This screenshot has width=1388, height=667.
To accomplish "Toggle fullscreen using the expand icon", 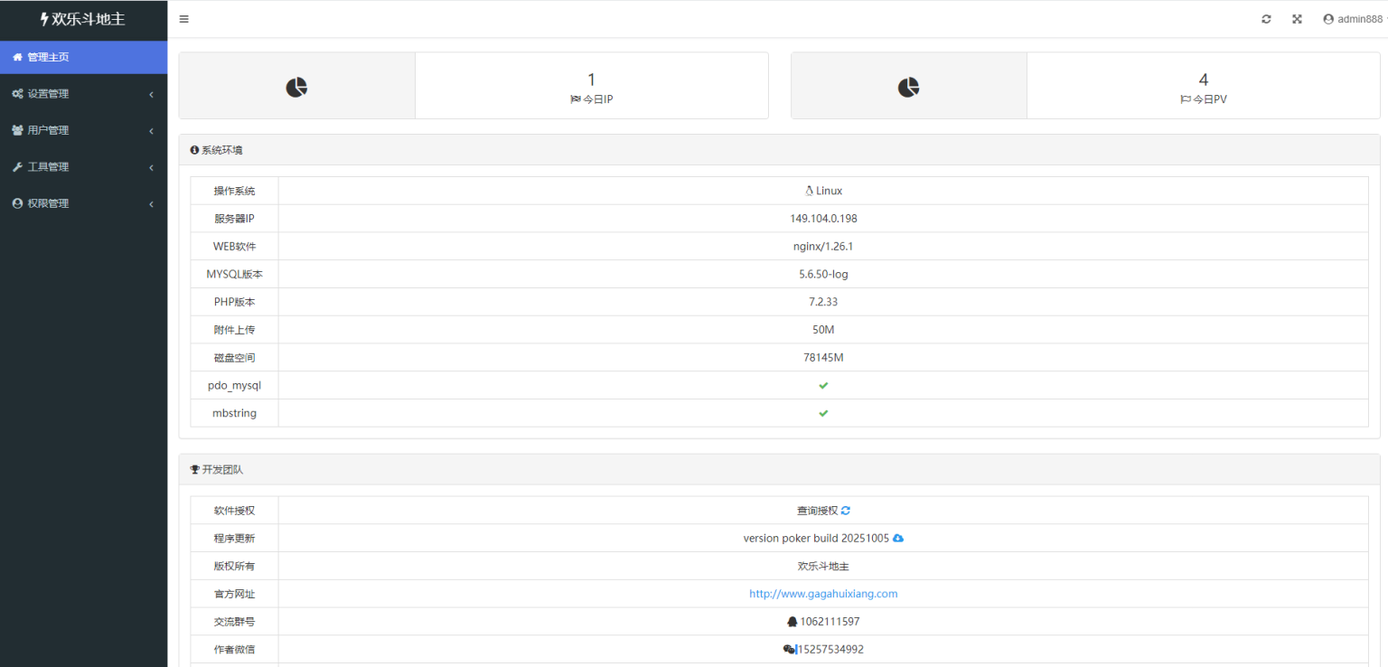I will click(x=1297, y=19).
